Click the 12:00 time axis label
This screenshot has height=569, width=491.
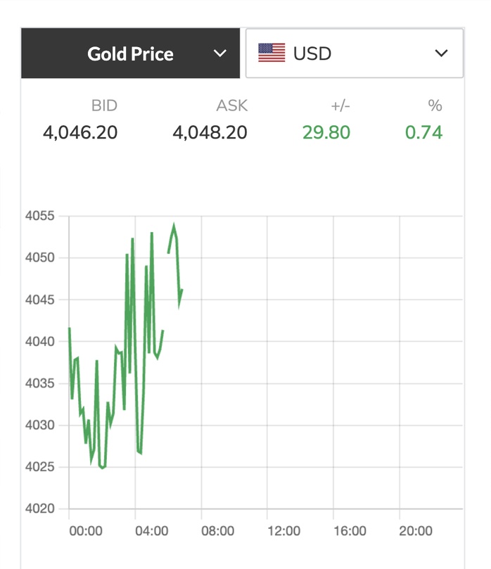click(283, 531)
